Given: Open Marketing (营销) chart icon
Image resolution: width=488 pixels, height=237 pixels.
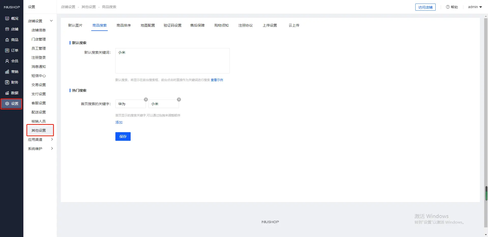Looking at the screenshot, I should pyautogui.click(x=7, y=72).
